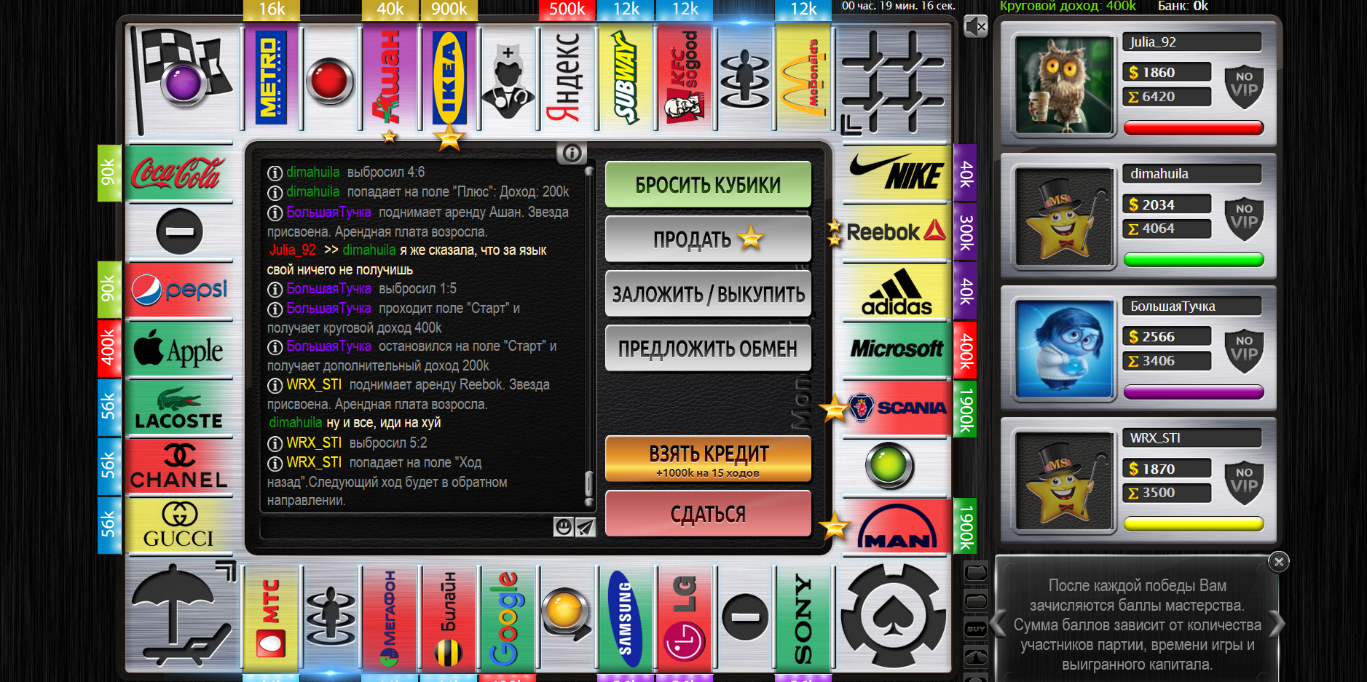1367x682 pixels.
Task: Select the LG property cell
Action: click(685, 617)
